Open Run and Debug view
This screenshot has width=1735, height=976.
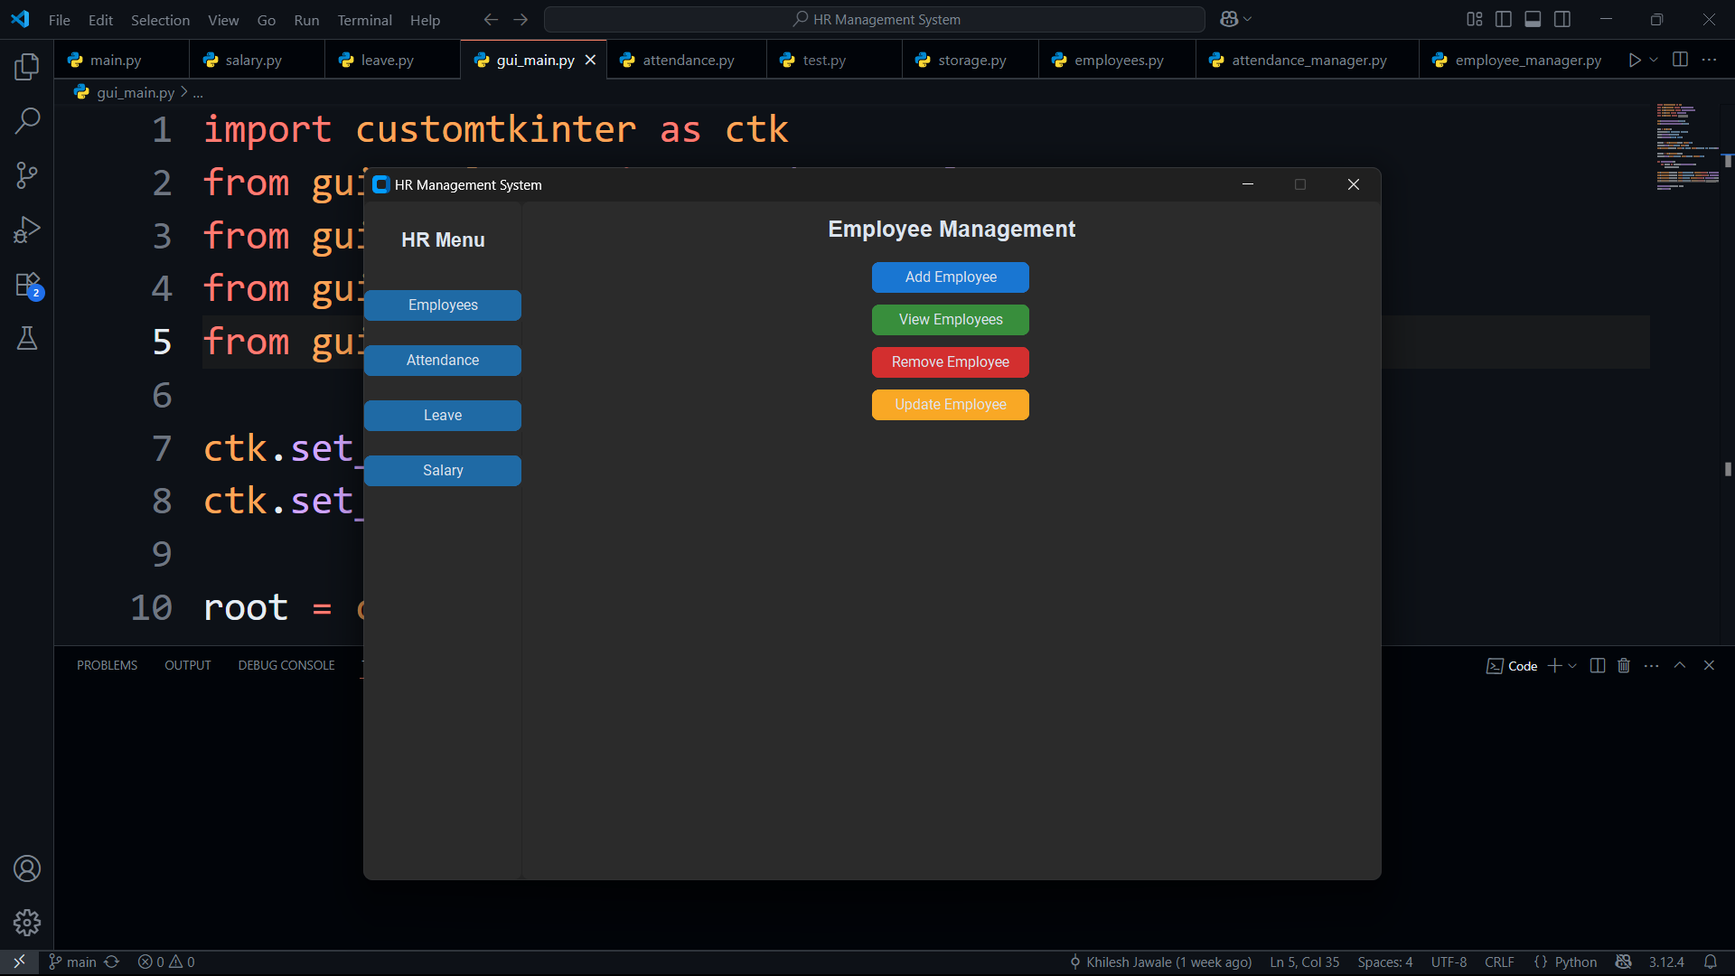point(27,230)
